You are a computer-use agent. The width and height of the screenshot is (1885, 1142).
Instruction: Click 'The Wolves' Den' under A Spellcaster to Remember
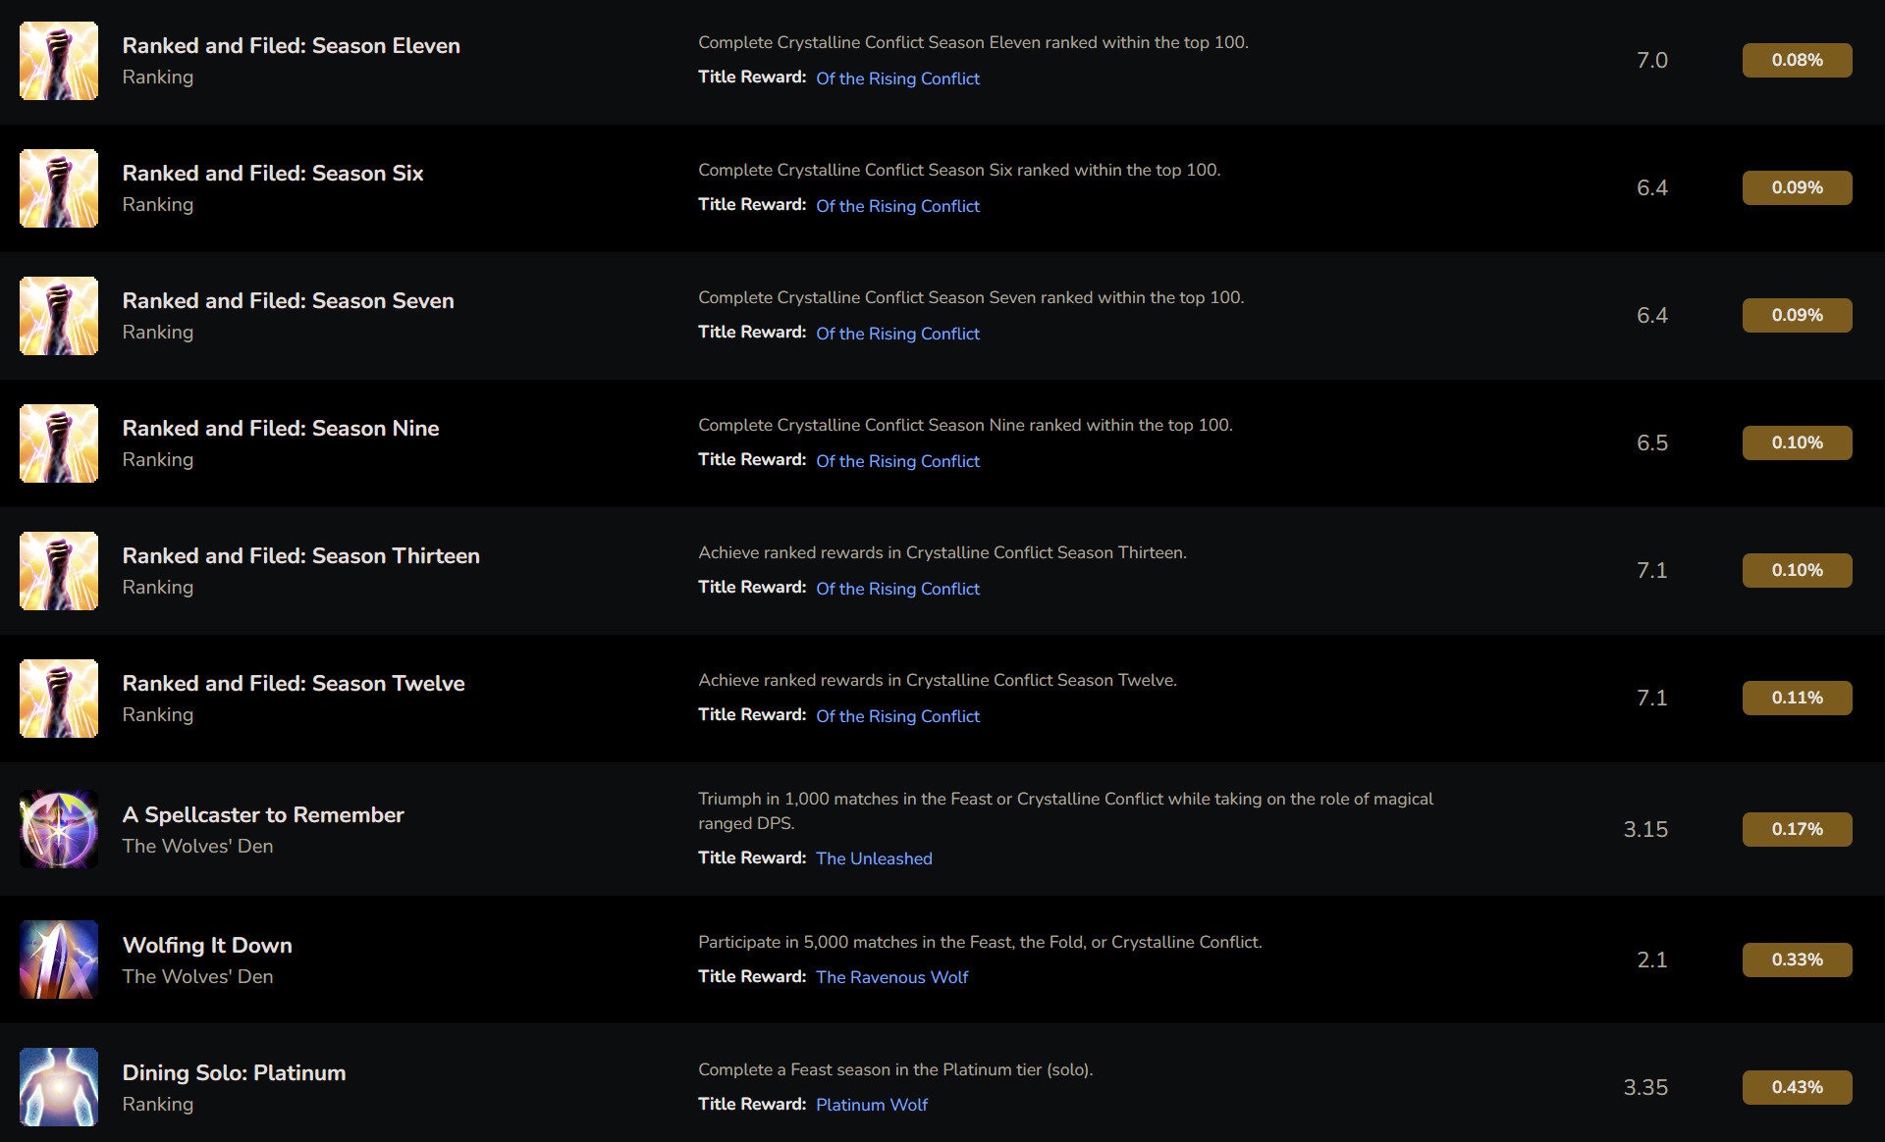pyautogui.click(x=197, y=846)
